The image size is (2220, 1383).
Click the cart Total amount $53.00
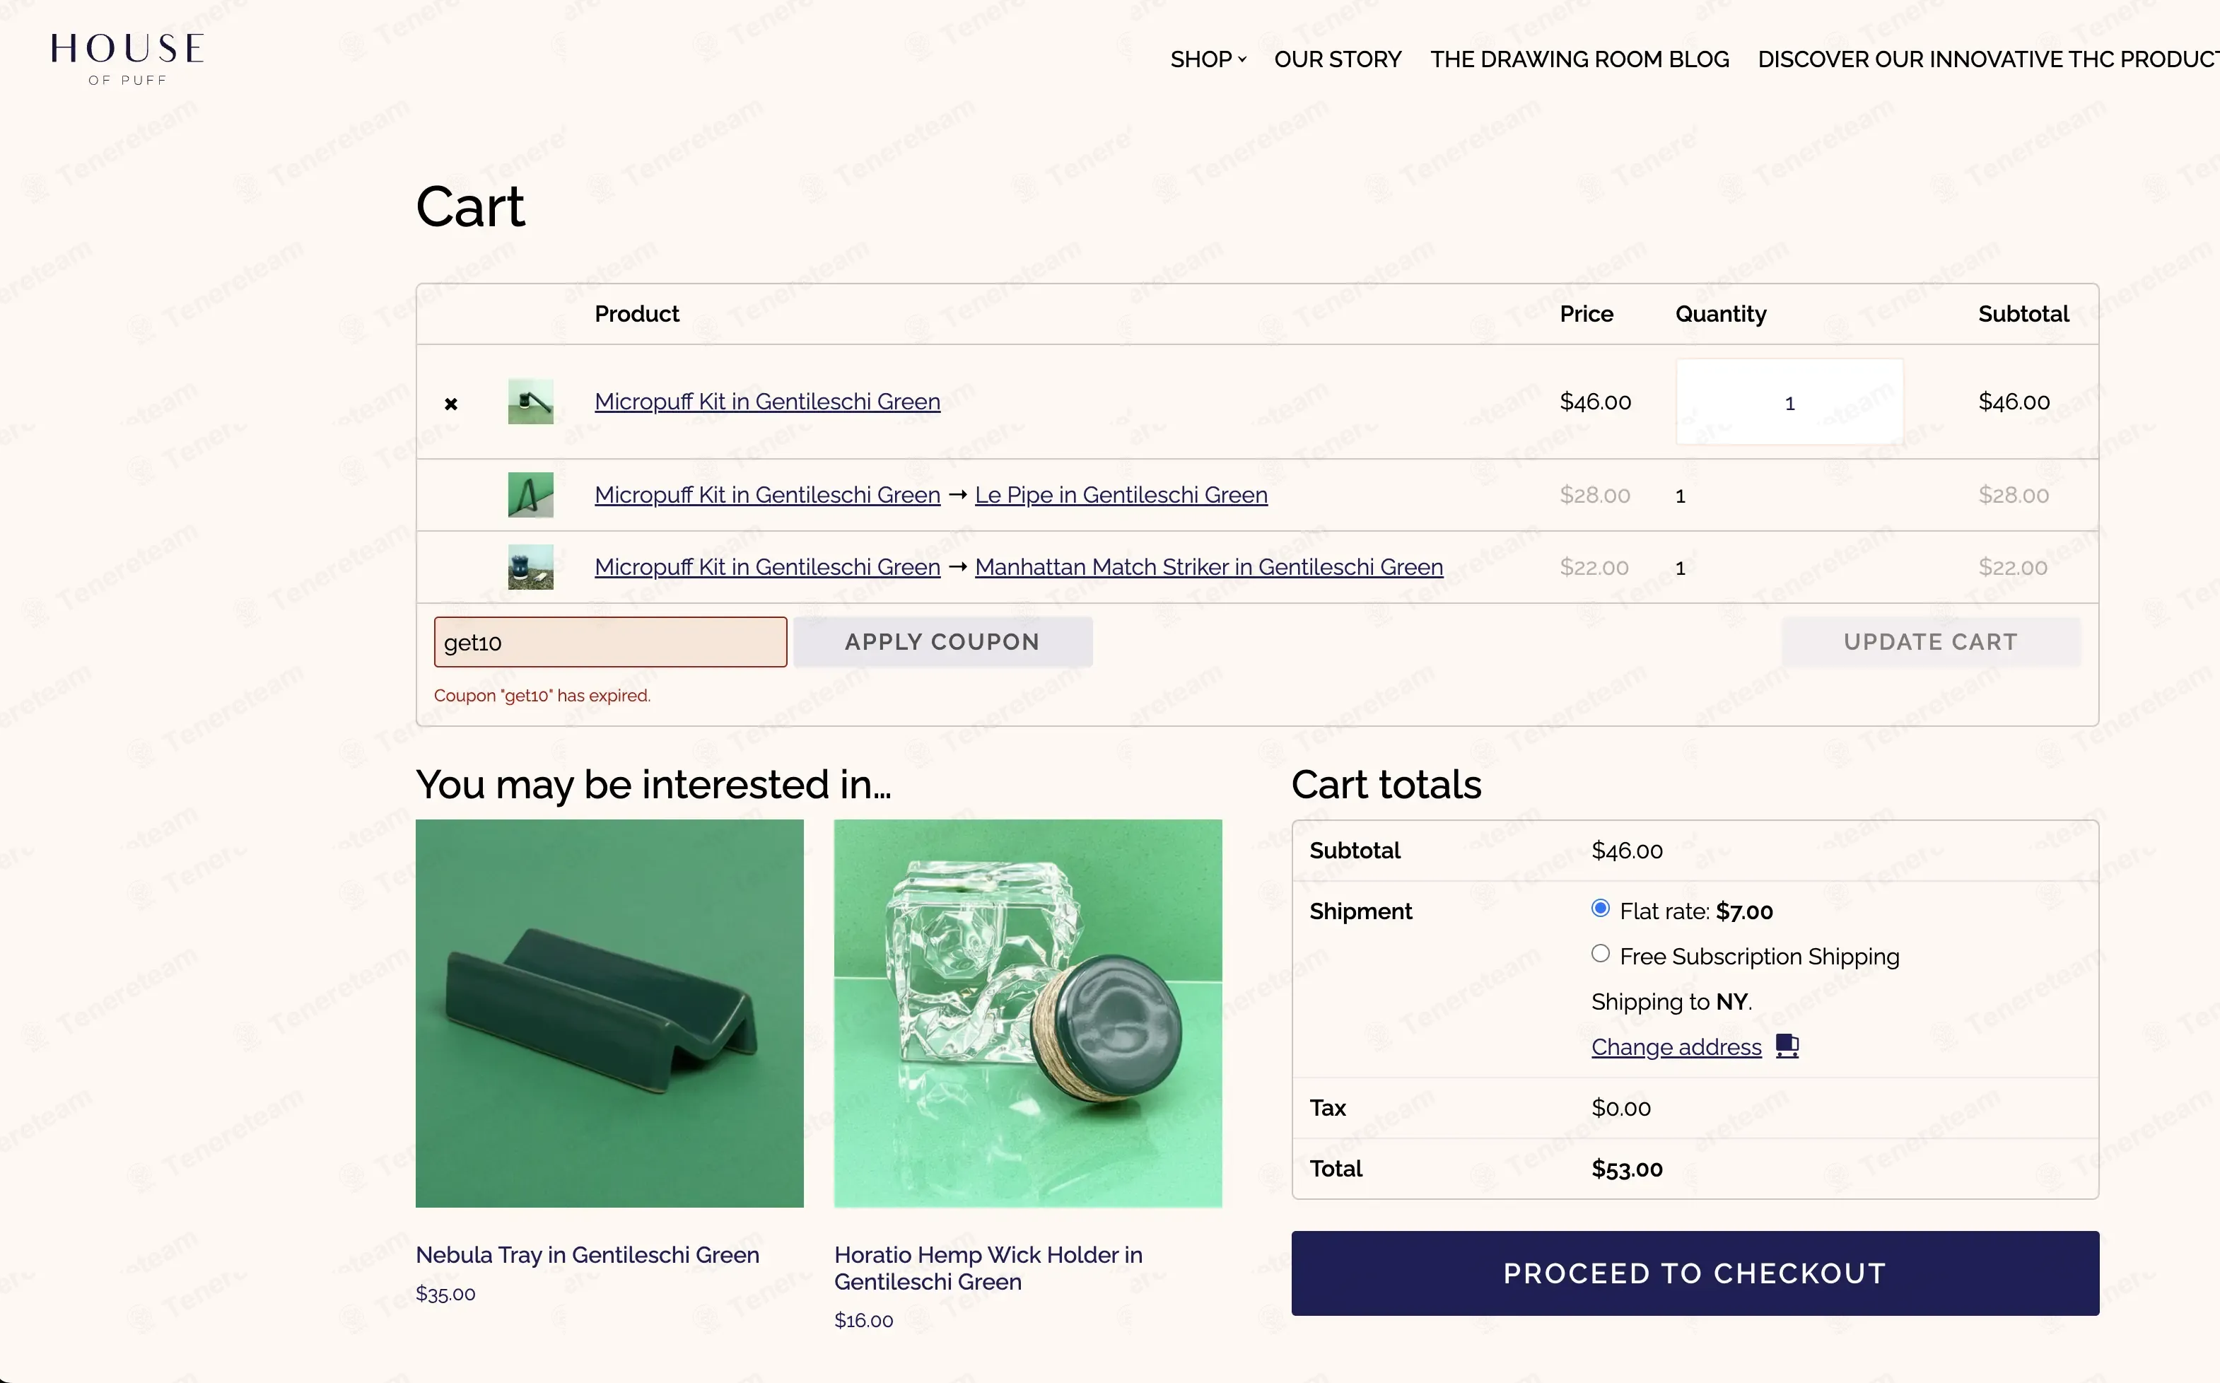tap(1627, 1169)
